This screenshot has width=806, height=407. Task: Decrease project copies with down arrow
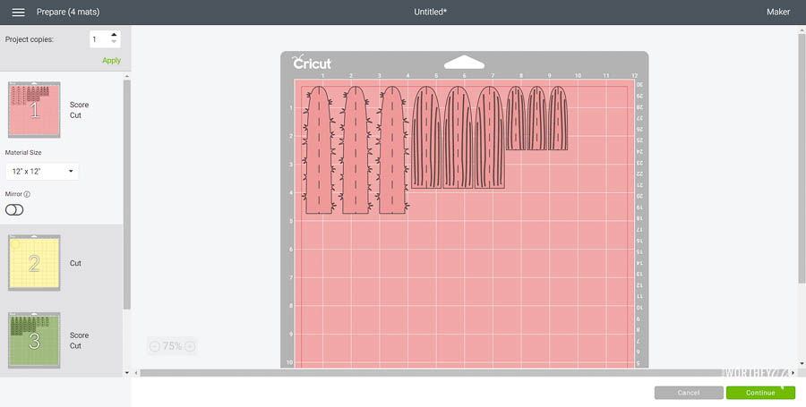[x=114, y=43]
